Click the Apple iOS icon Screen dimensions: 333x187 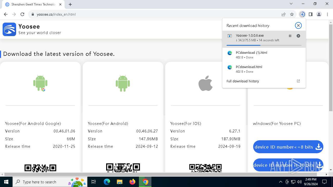[x=206, y=83]
